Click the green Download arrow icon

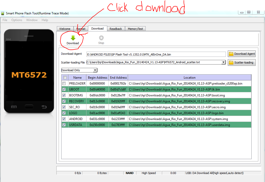point(73,38)
